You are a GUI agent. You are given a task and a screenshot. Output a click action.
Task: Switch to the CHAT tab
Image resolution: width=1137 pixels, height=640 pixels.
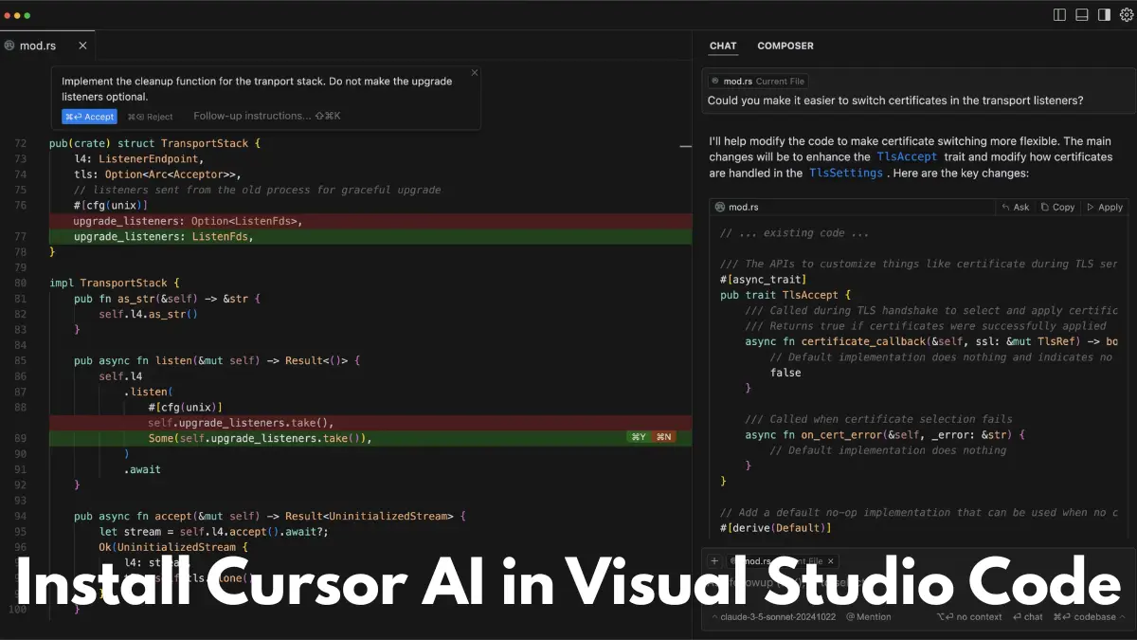click(x=723, y=46)
